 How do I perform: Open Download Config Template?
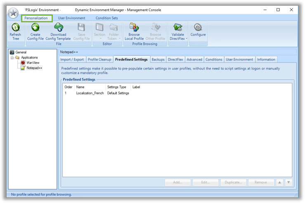pos(58,28)
